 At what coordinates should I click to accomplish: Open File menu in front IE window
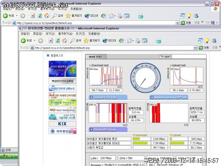coord(25,34)
